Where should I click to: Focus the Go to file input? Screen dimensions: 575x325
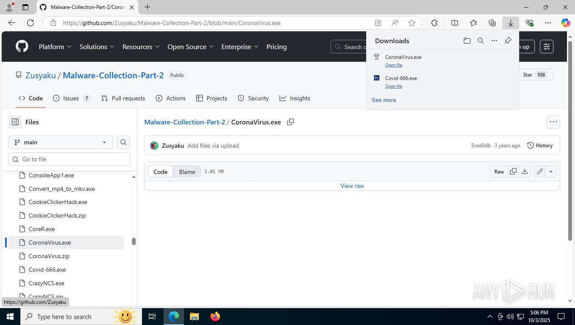click(x=69, y=159)
